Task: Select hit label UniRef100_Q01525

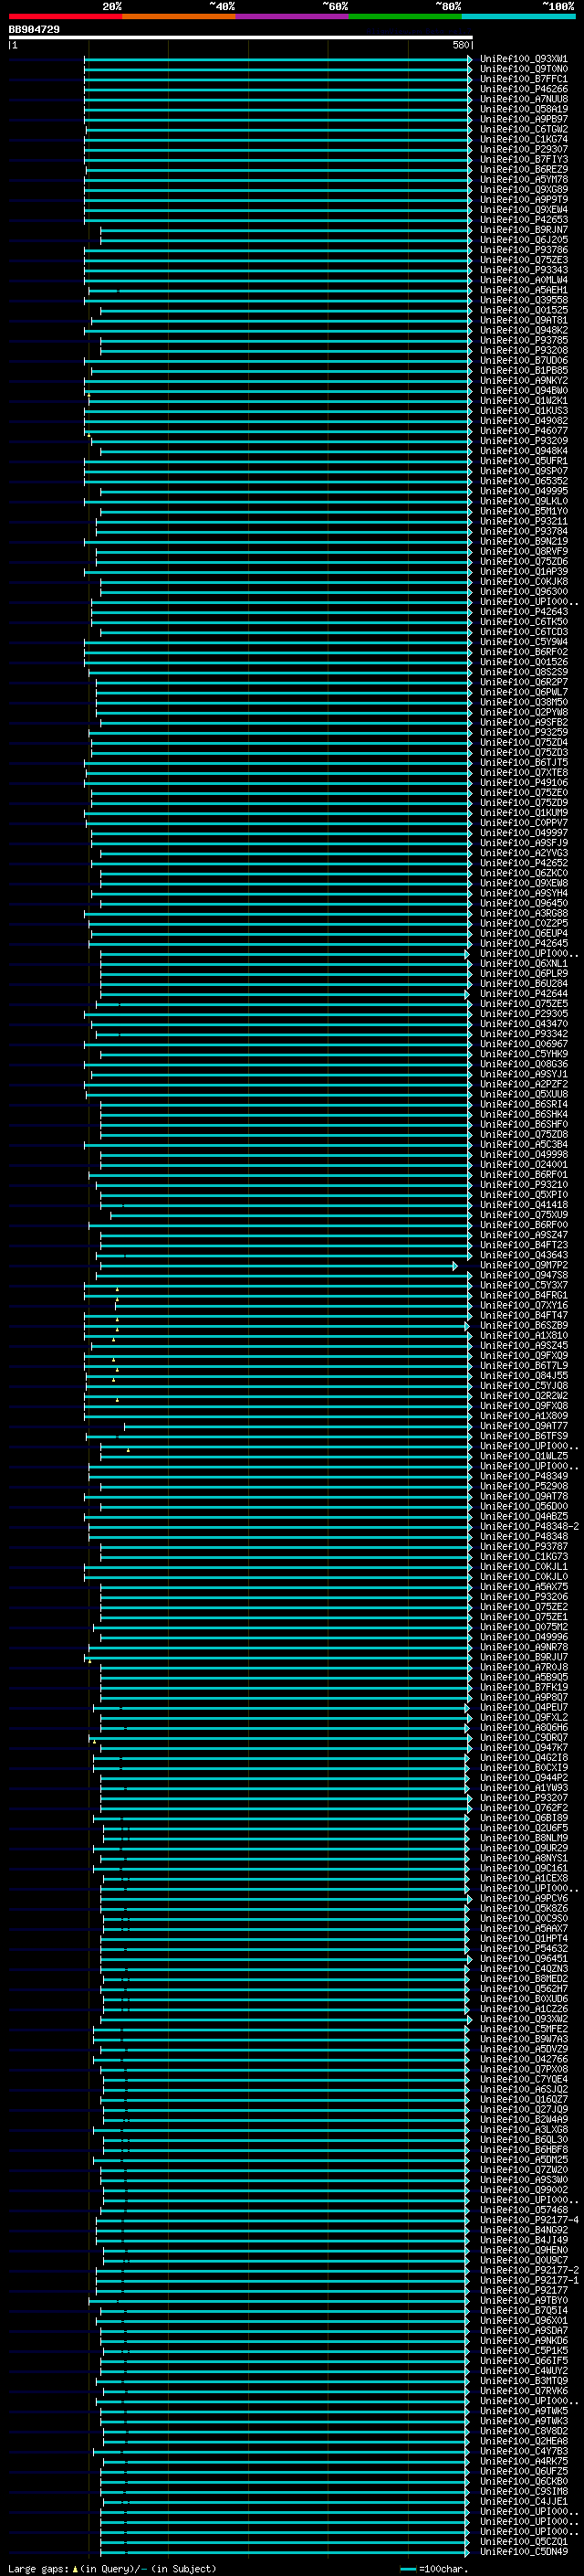Action: click(523, 310)
